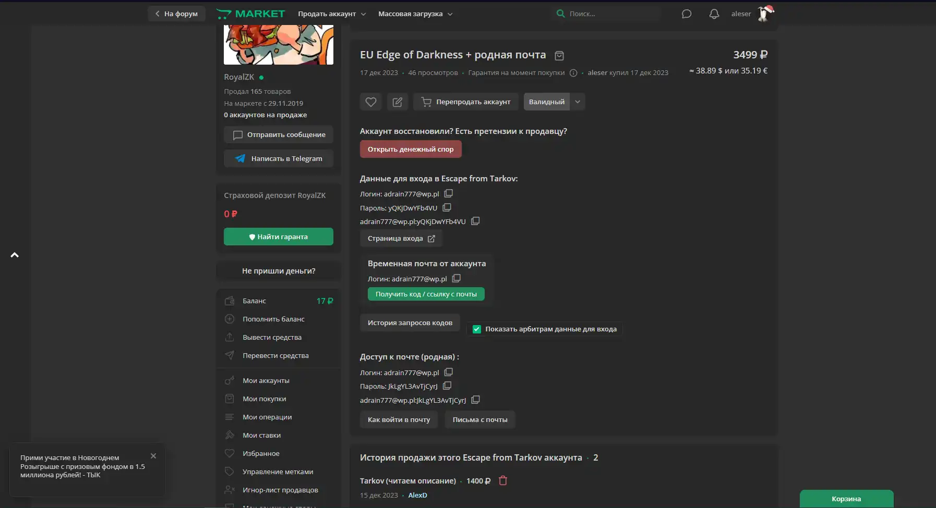
Task: Open Страница входа external link
Action: (401, 238)
